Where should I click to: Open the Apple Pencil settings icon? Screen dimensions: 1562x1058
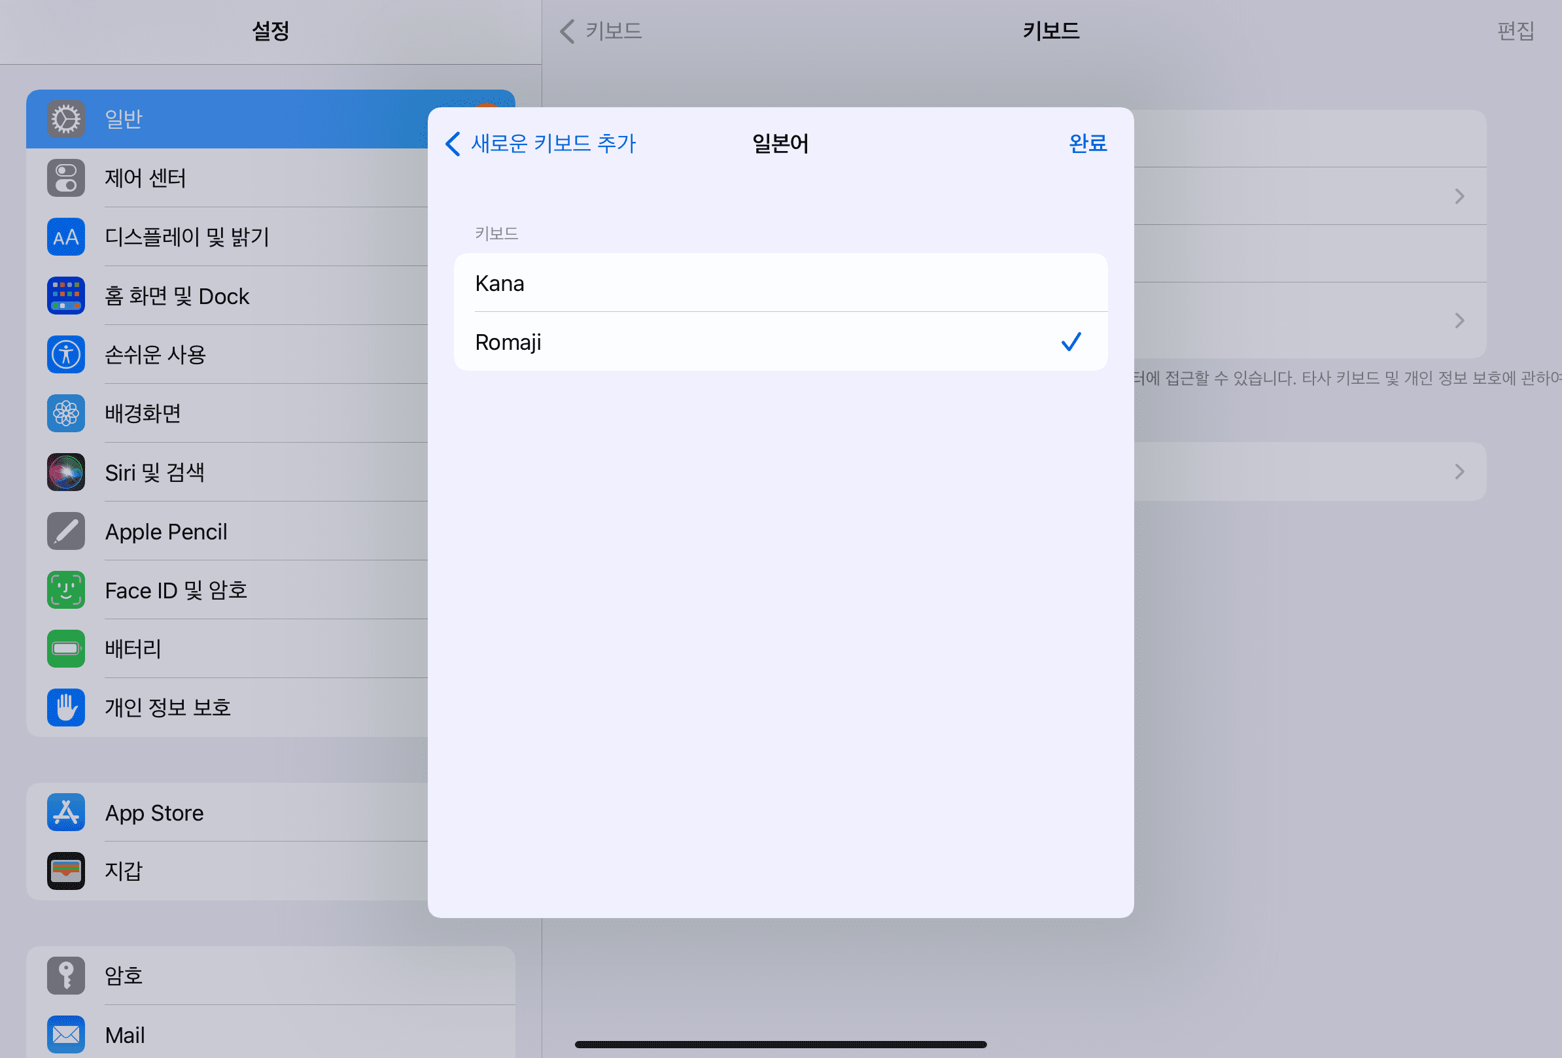[66, 531]
